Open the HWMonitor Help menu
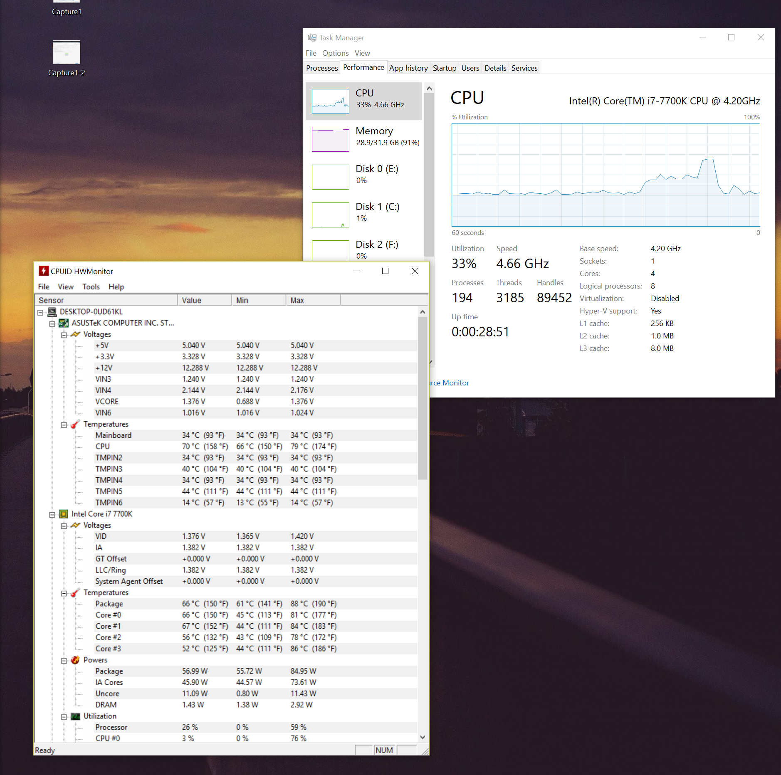This screenshot has width=781, height=775. pyautogui.click(x=116, y=287)
